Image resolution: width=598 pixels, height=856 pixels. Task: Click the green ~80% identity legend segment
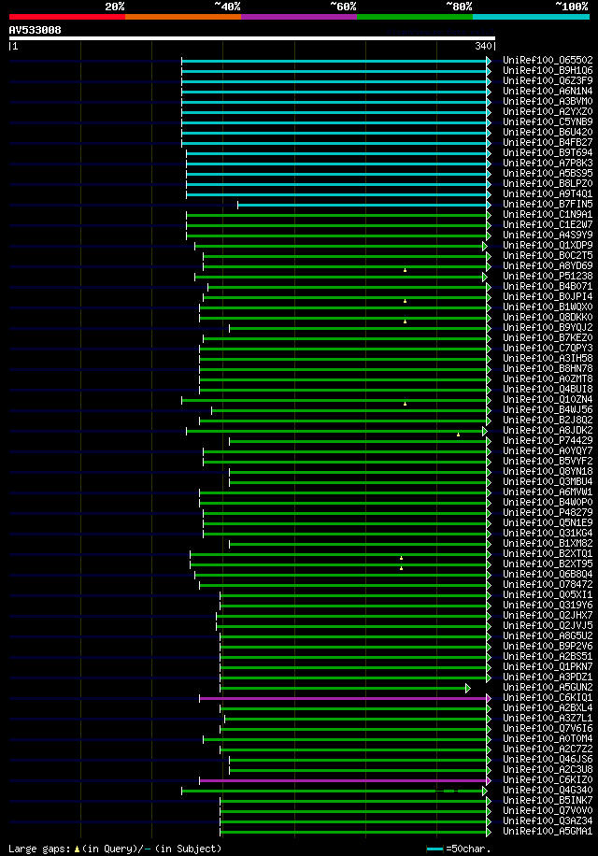point(415,17)
